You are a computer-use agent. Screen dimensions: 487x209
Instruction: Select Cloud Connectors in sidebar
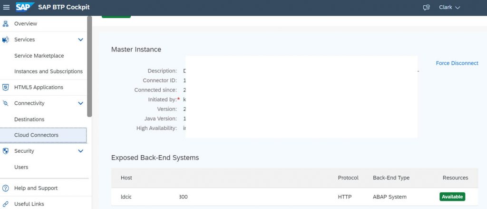coord(43,135)
